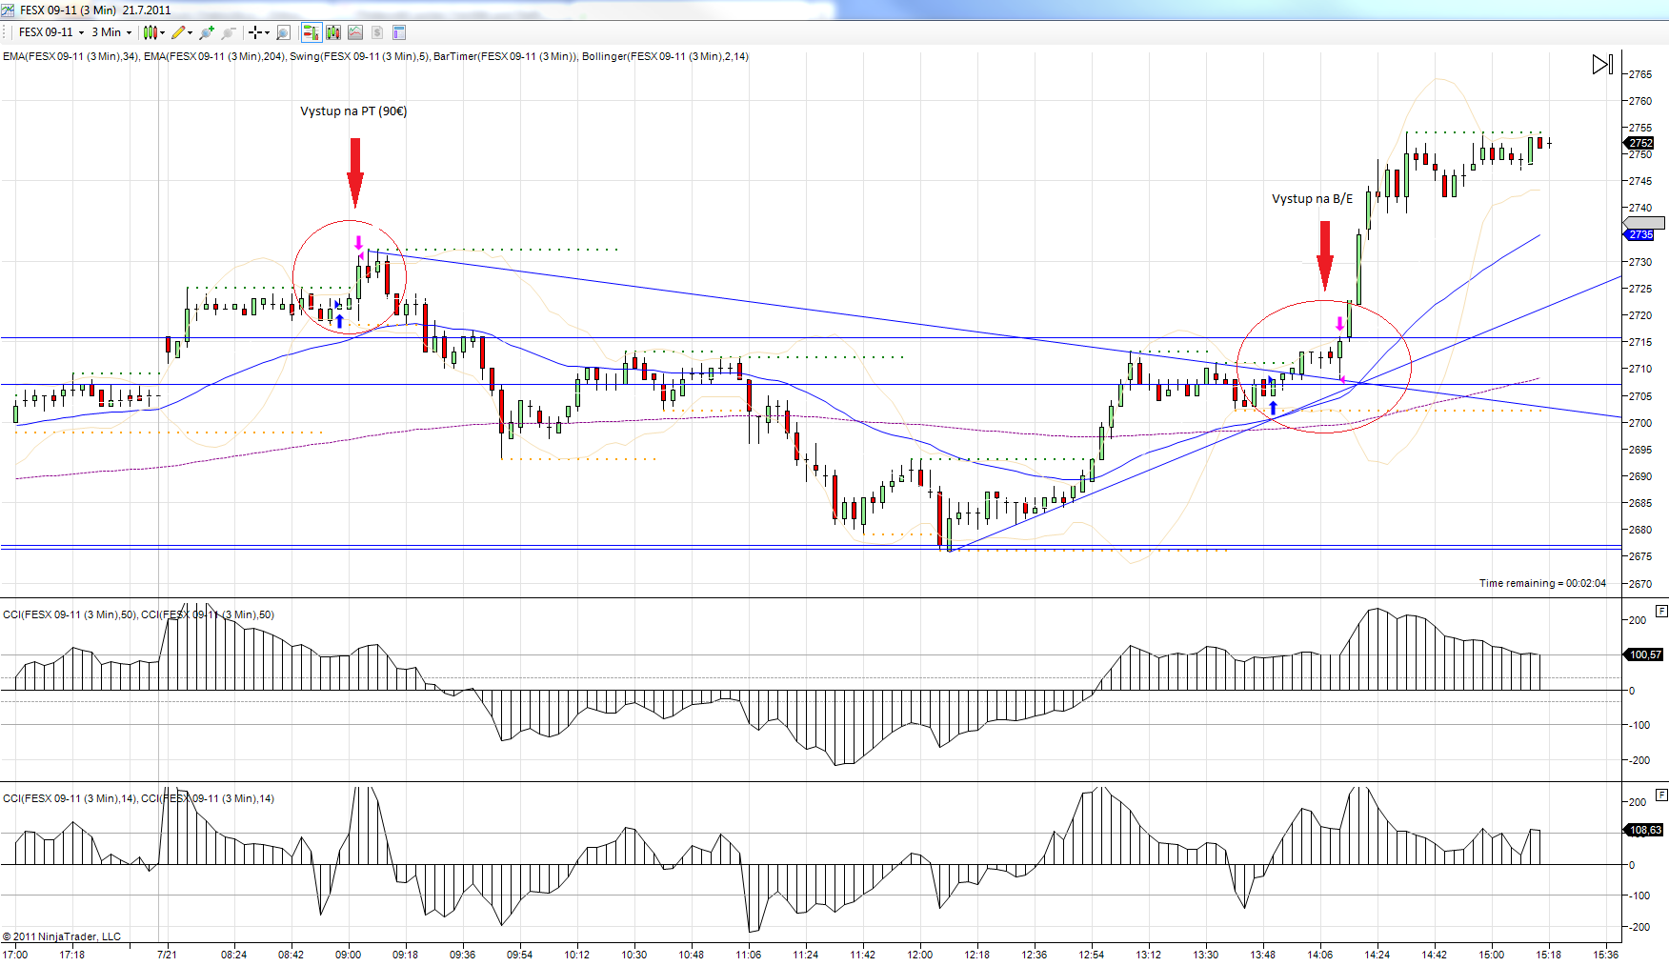
Task: Click the "Time remaining = 00:02:04" bar timer
Action: (1542, 583)
